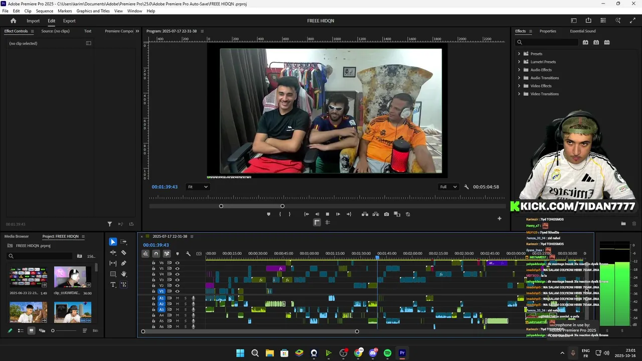Toggle lock on track V5
The width and height of the screenshot is (642, 361).
153,269
